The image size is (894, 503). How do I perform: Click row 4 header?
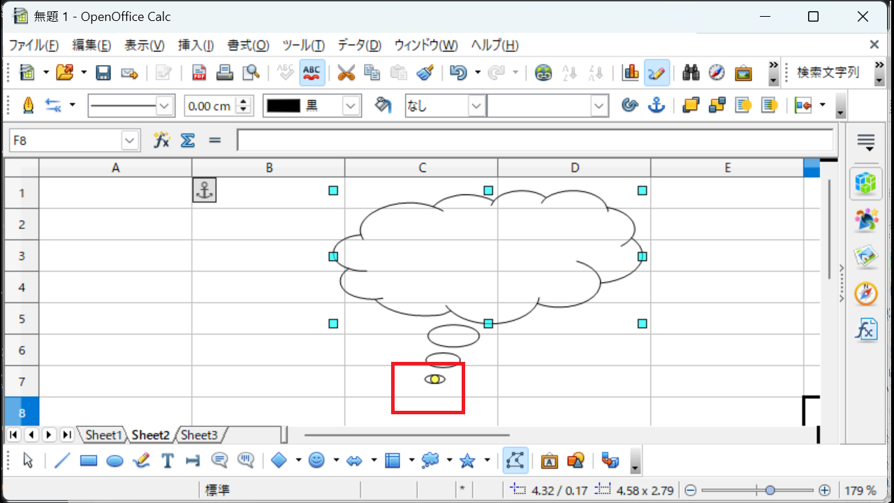coord(22,287)
